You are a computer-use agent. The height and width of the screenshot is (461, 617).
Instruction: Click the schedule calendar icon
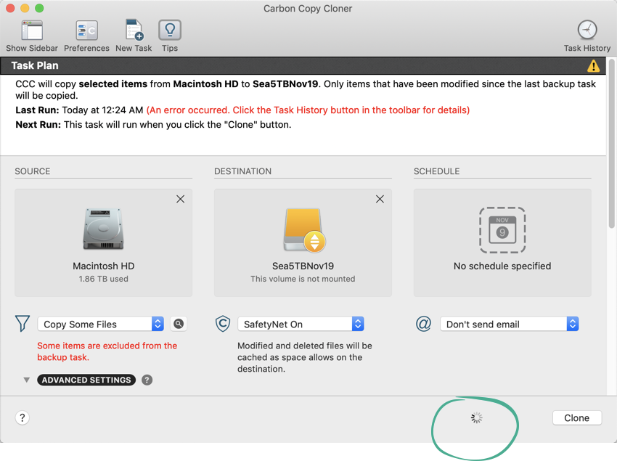(x=502, y=230)
